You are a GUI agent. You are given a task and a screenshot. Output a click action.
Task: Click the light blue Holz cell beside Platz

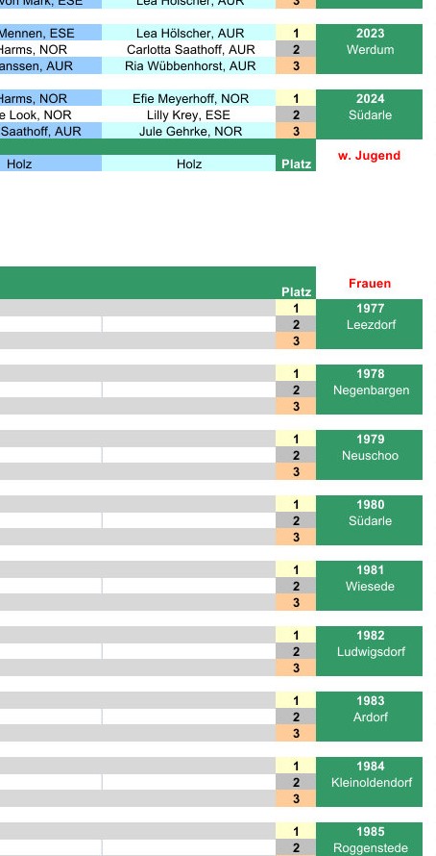188,164
